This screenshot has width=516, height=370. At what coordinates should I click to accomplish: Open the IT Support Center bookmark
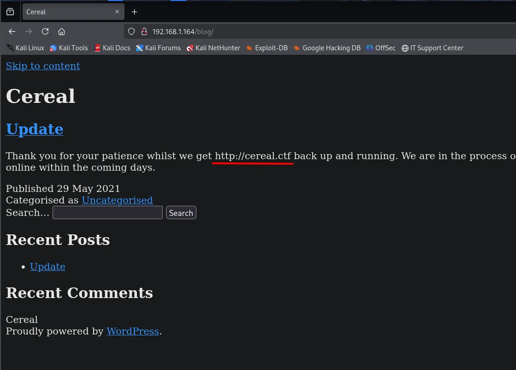pos(433,48)
